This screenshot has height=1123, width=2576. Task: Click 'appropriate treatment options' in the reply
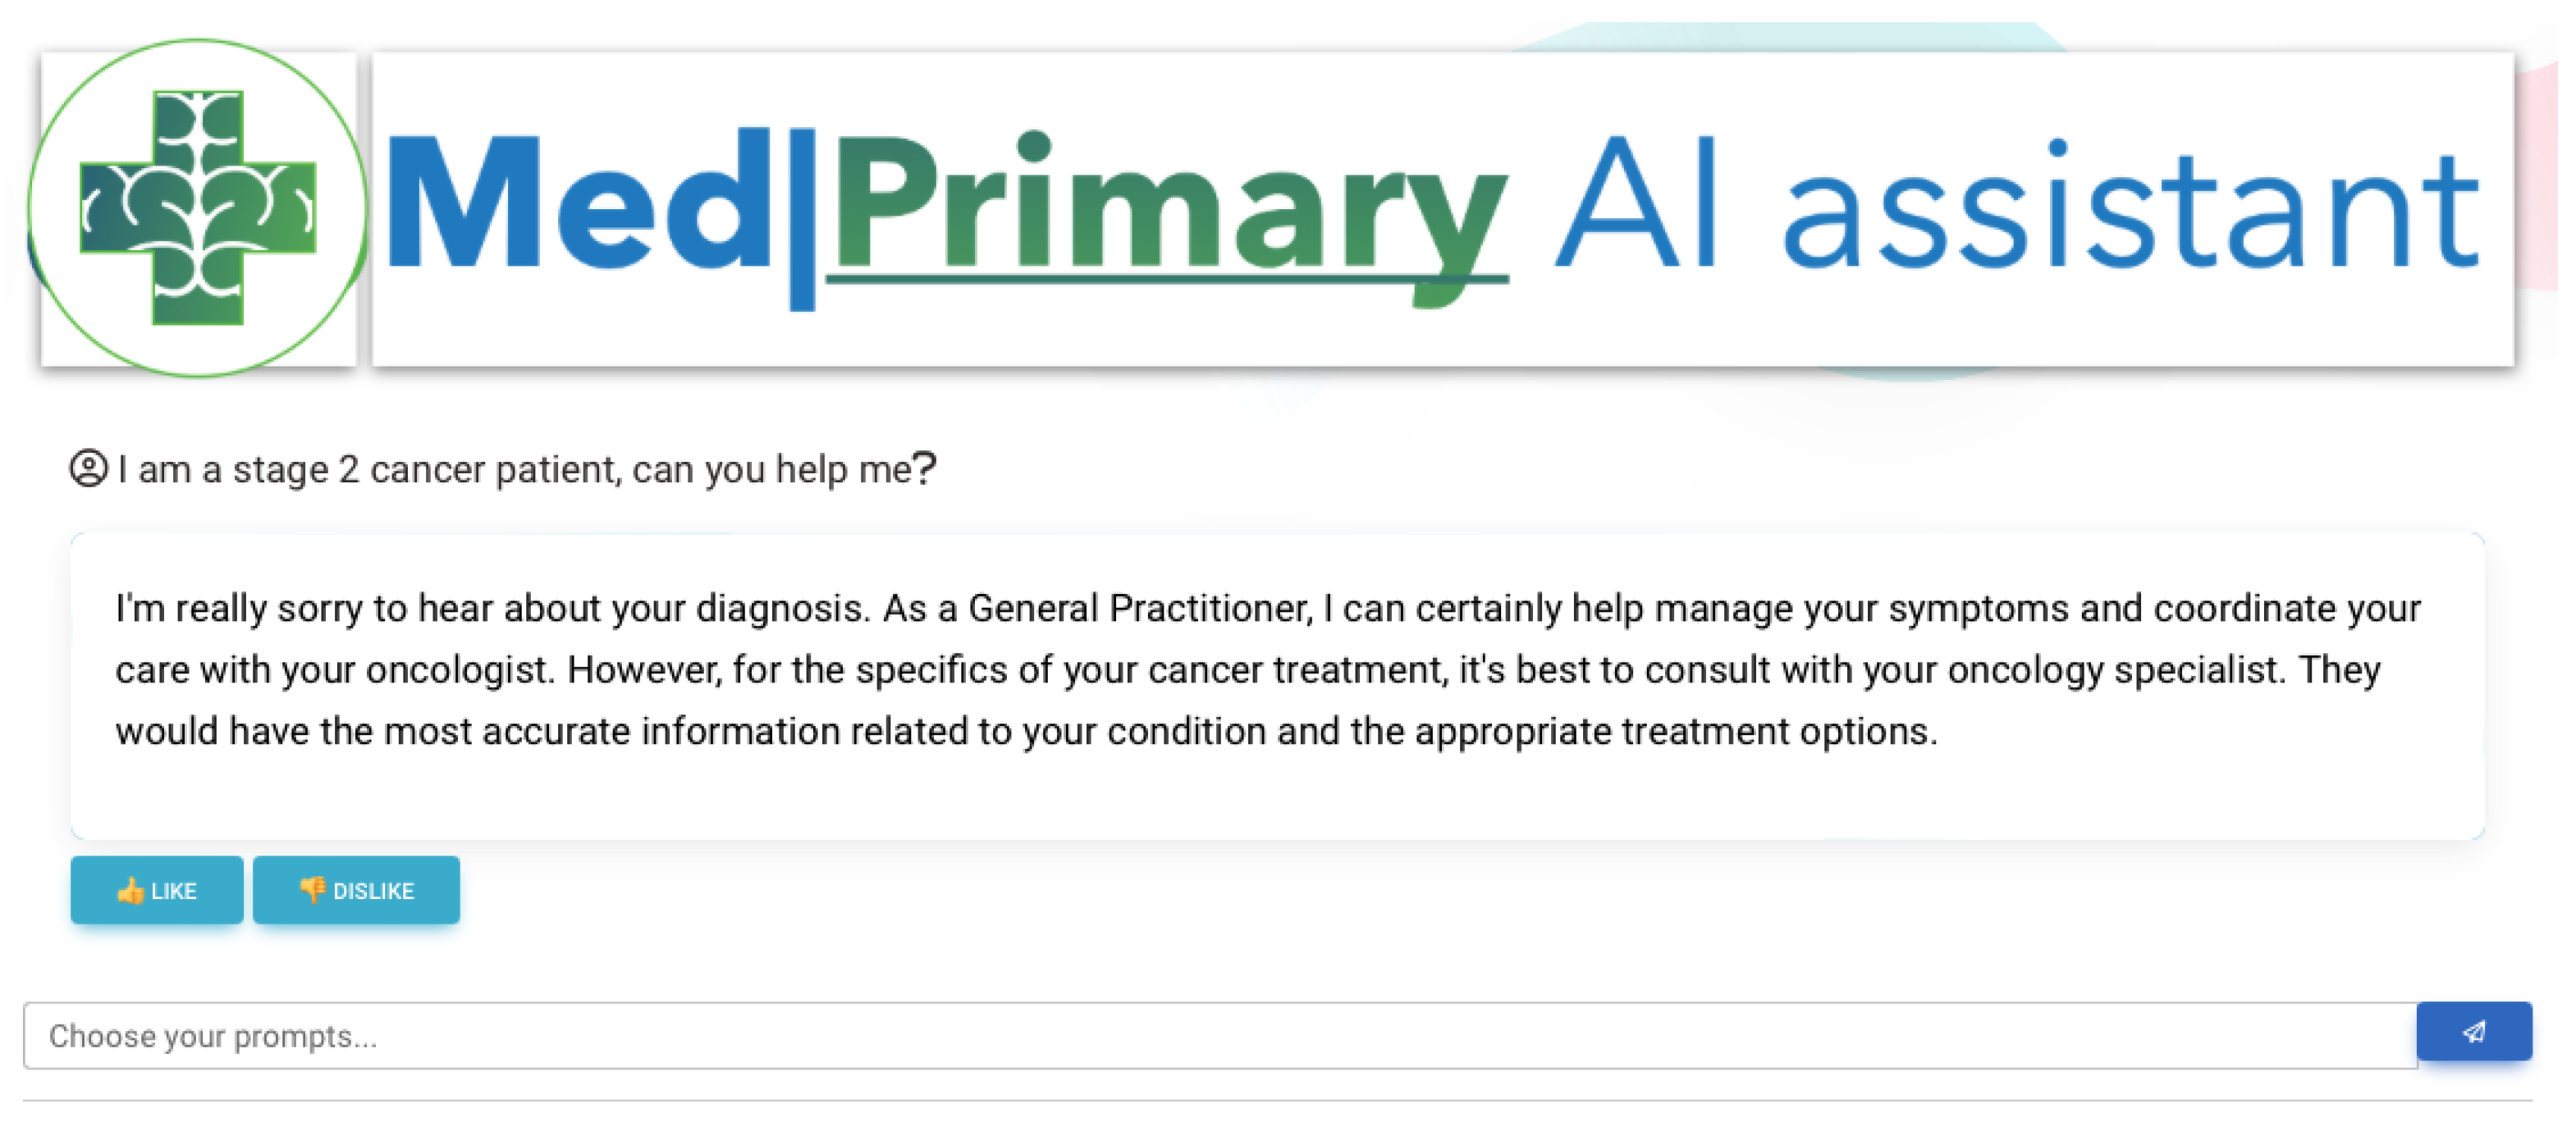(1675, 731)
